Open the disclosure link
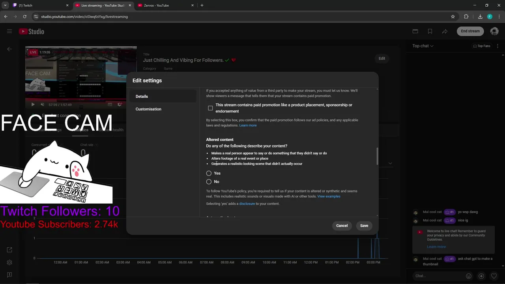Image resolution: width=505 pixels, height=284 pixels. pos(247,204)
